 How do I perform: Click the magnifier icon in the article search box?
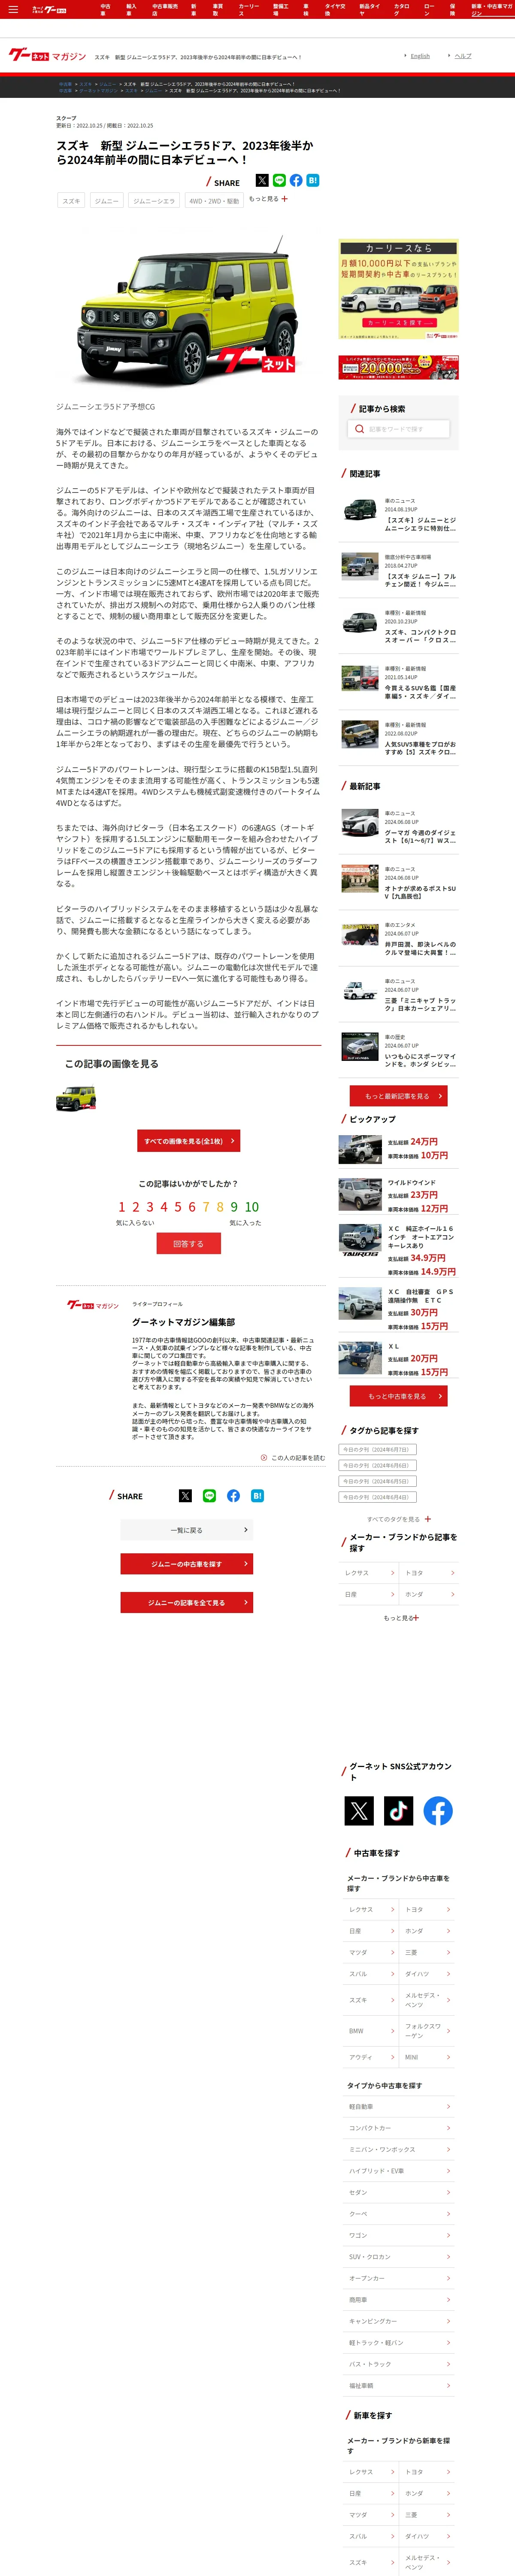(359, 429)
